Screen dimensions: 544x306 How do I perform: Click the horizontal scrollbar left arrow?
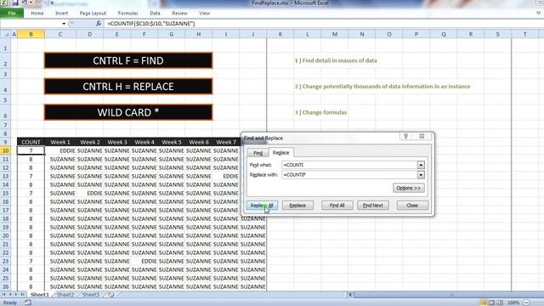point(350,295)
